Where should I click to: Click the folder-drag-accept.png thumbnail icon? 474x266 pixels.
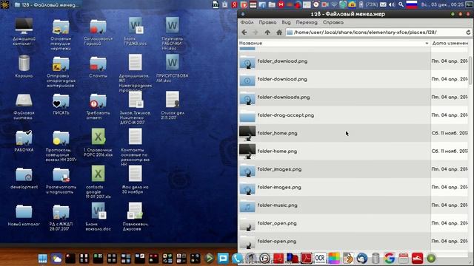(247, 116)
